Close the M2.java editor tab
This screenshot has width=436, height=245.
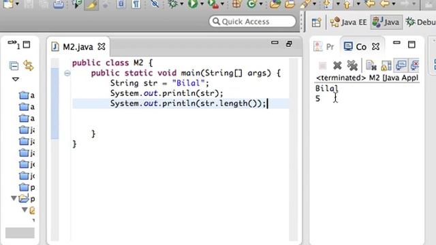click(x=102, y=46)
